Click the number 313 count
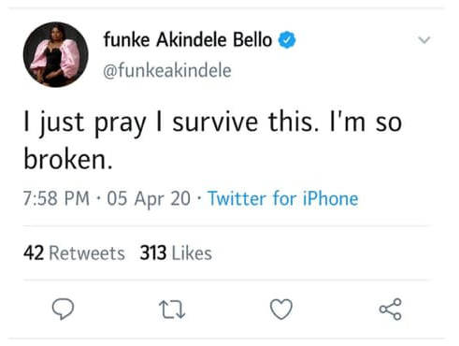 point(153,252)
